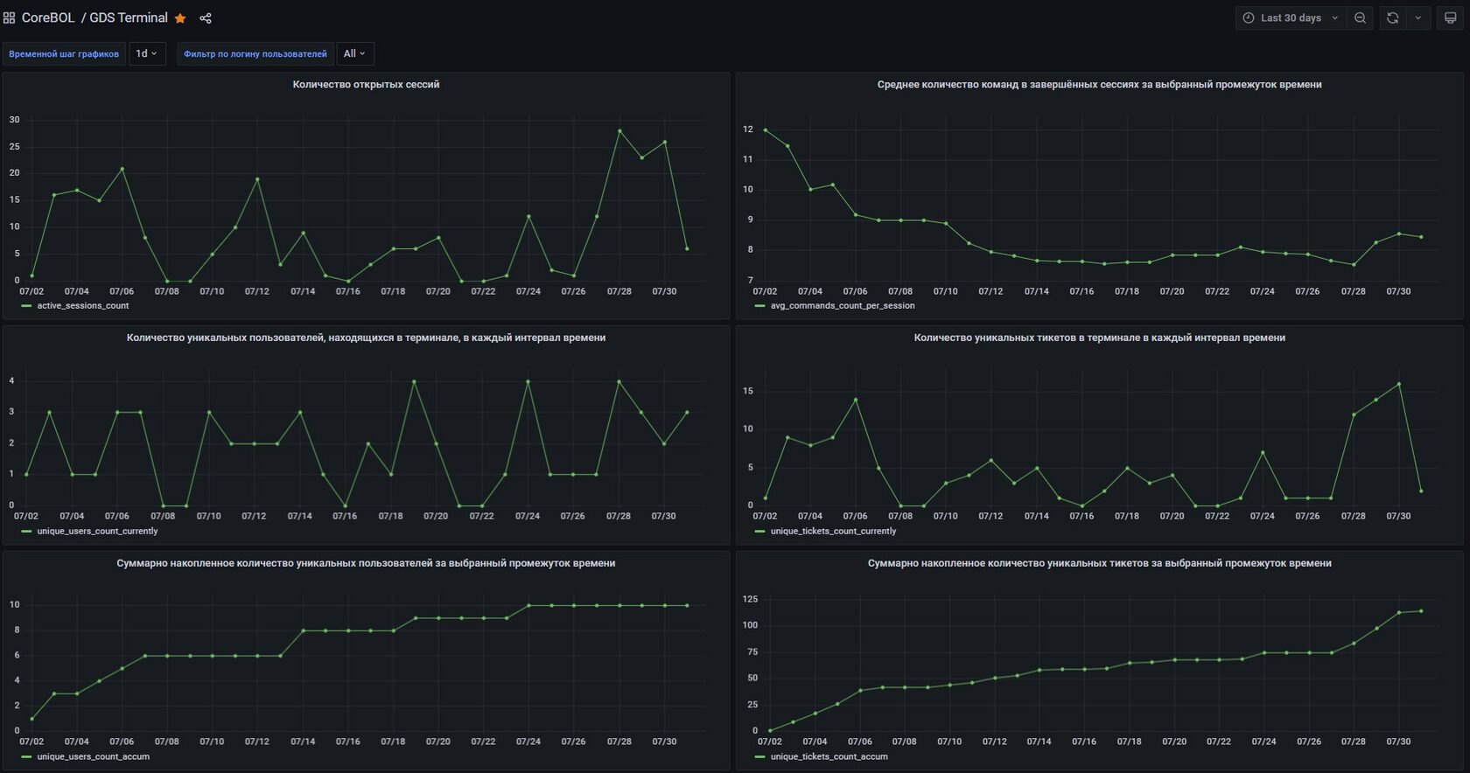Click the TV kiosk view mode icon
Screen dimensions: 1470x773
[1450, 18]
